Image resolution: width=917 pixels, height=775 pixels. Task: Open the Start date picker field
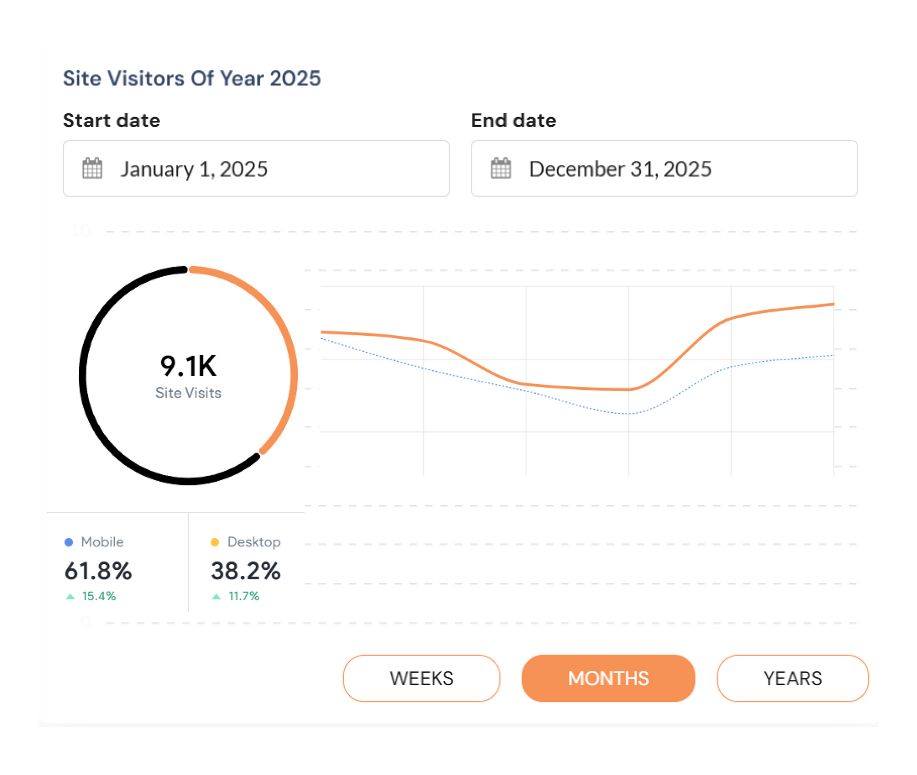[x=256, y=168]
